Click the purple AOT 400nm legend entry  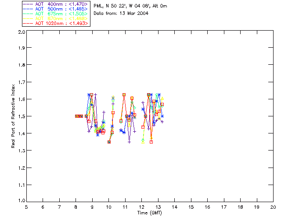(x=56, y=4)
